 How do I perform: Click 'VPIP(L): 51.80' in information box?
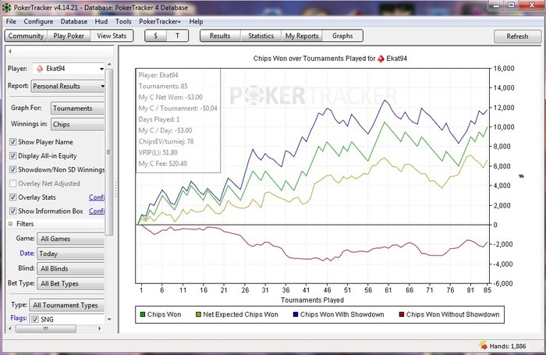point(158,153)
